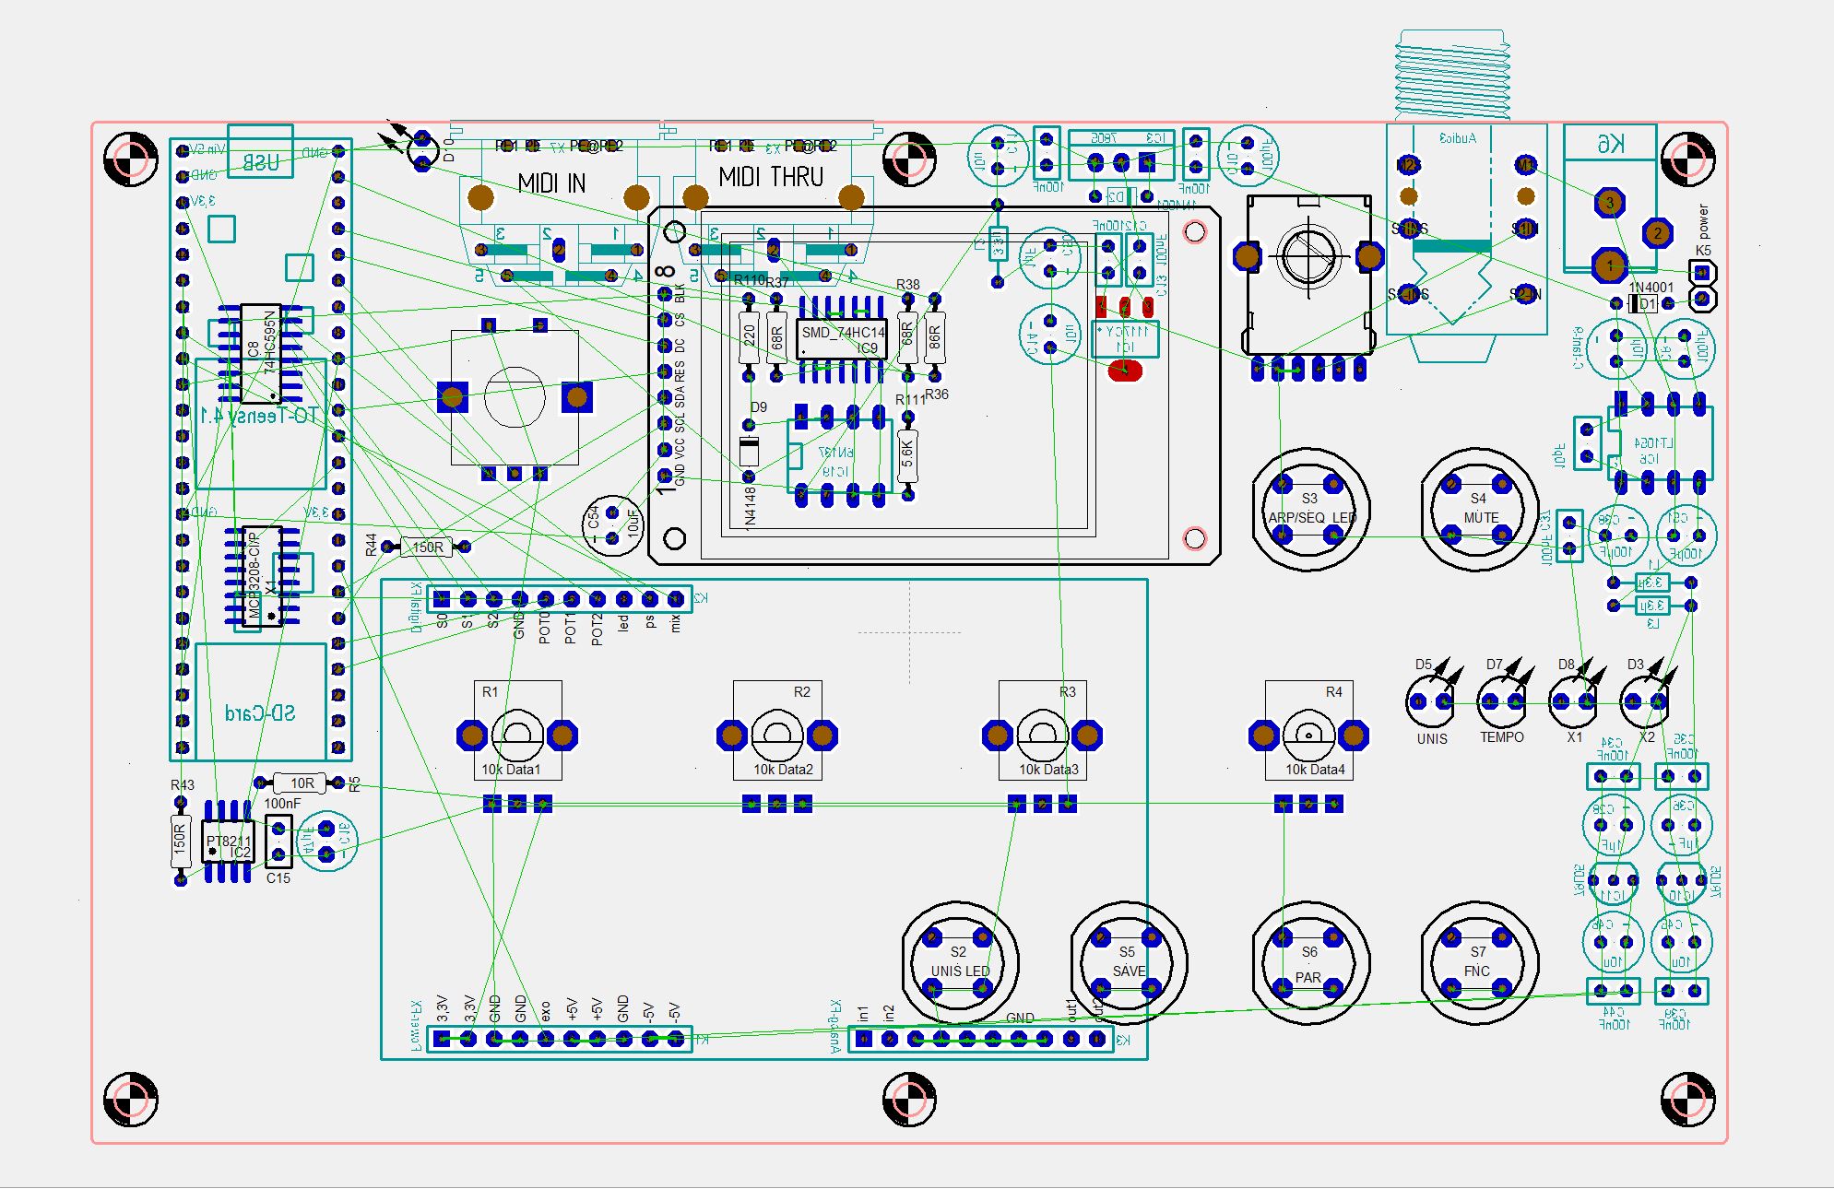Select the MIDI THRU connector label
The width and height of the screenshot is (1834, 1189).
pyautogui.click(x=770, y=177)
